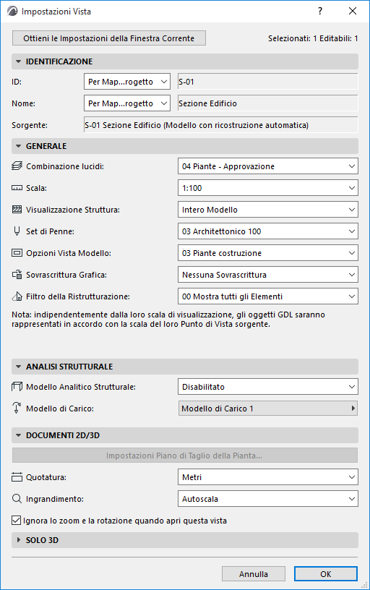Click the Nome field Sezione Edificio
The height and width of the screenshot is (590, 370).
click(x=267, y=103)
